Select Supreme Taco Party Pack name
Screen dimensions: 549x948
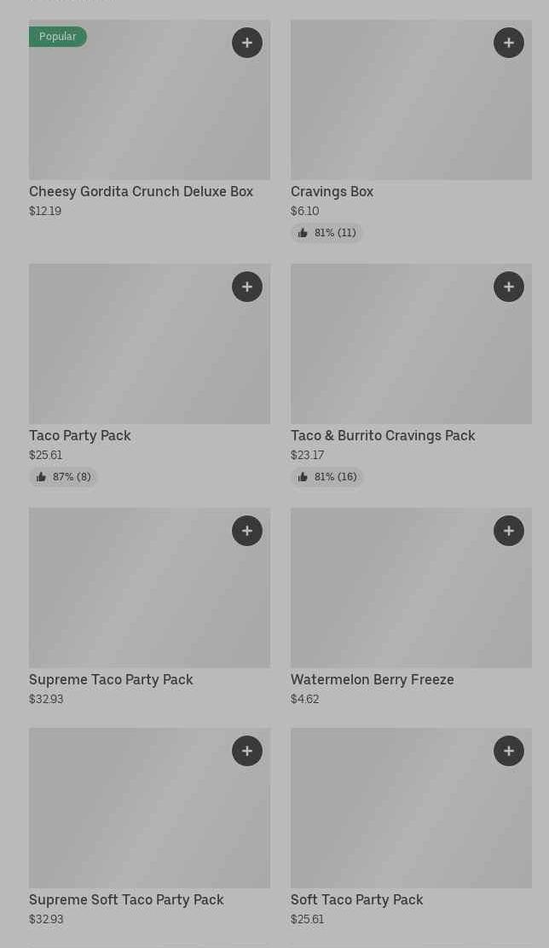pos(111,680)
